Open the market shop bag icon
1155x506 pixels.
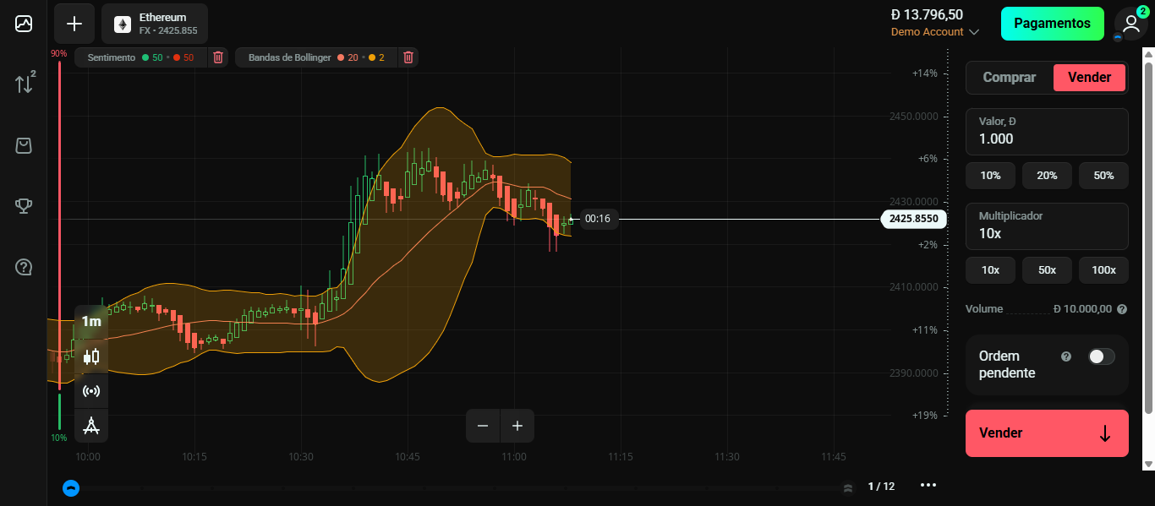(24, 145)
